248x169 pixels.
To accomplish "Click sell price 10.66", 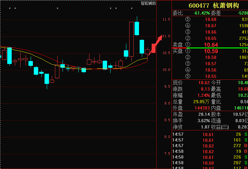I will pyautogui.click(x=211, y=32).
